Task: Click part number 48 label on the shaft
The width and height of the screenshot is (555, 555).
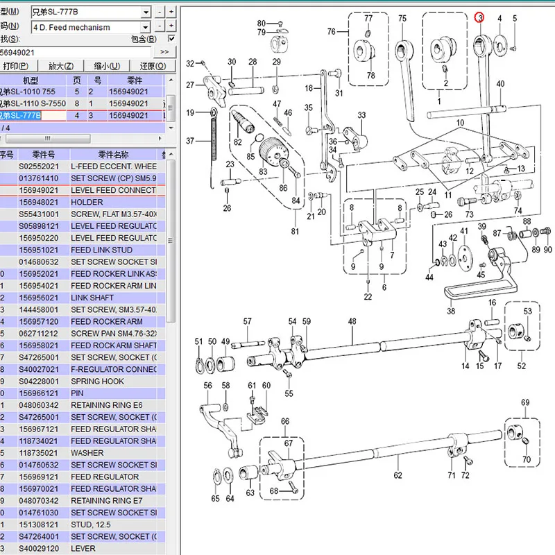Action: 352,321
